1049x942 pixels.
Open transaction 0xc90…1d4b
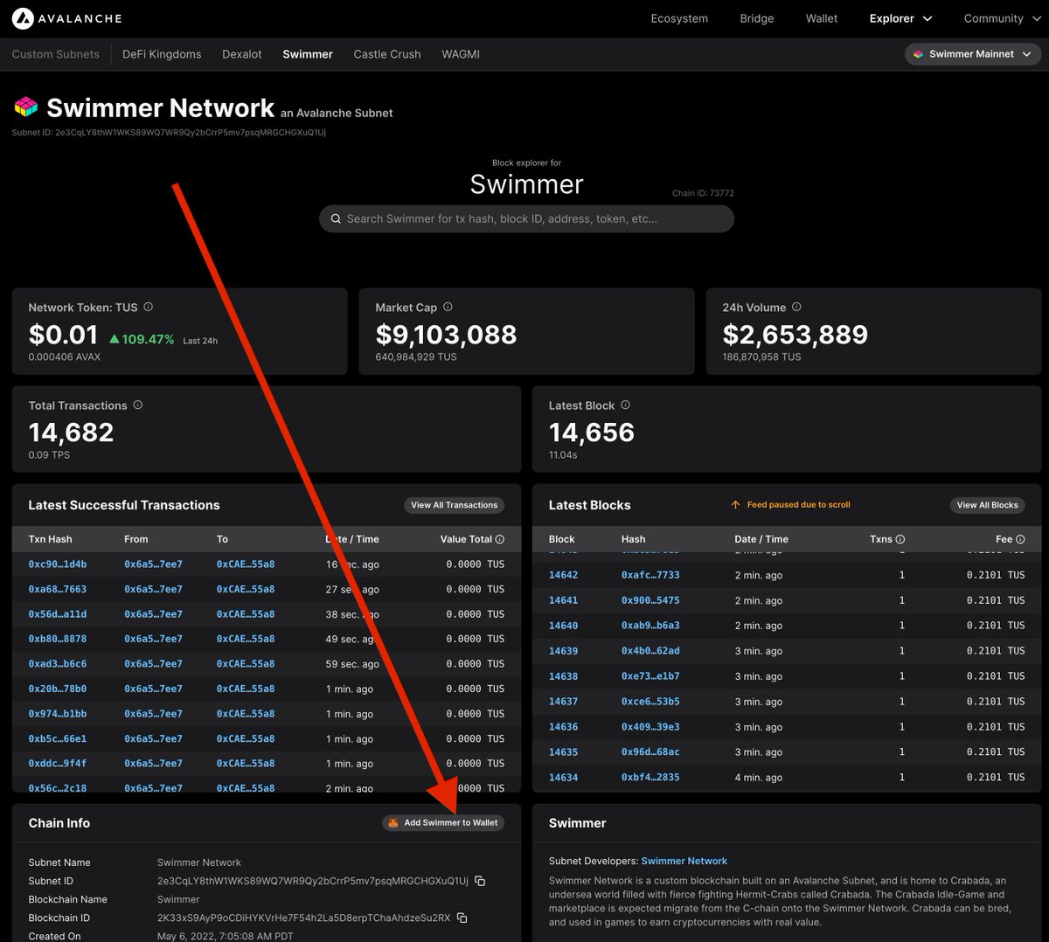tap(58, 565)
